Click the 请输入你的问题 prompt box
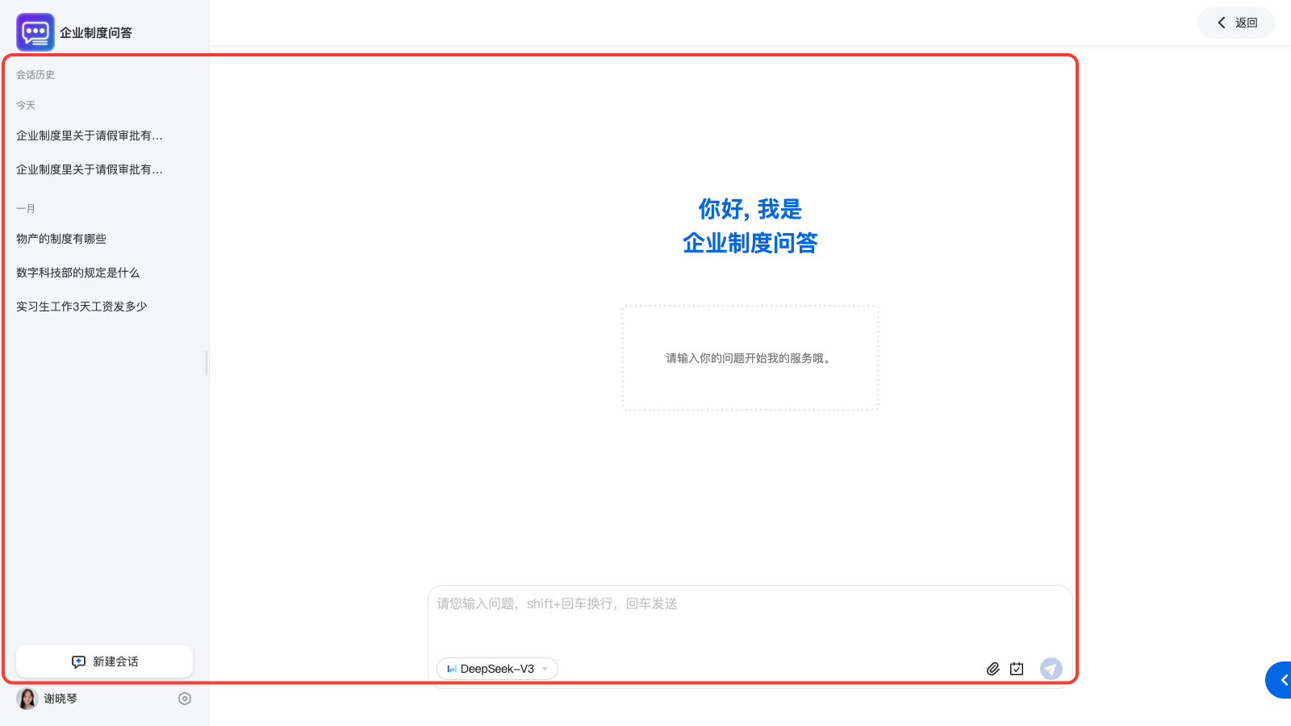1291x726 pixels. pyautogui.click(x=750, y=358)
